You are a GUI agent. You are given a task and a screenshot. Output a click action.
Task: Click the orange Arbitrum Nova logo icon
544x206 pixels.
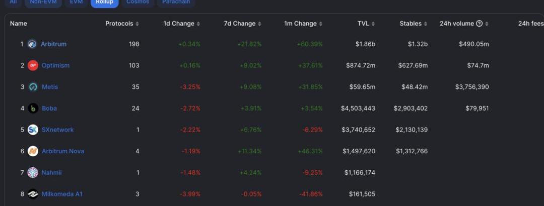pos(33,151)
